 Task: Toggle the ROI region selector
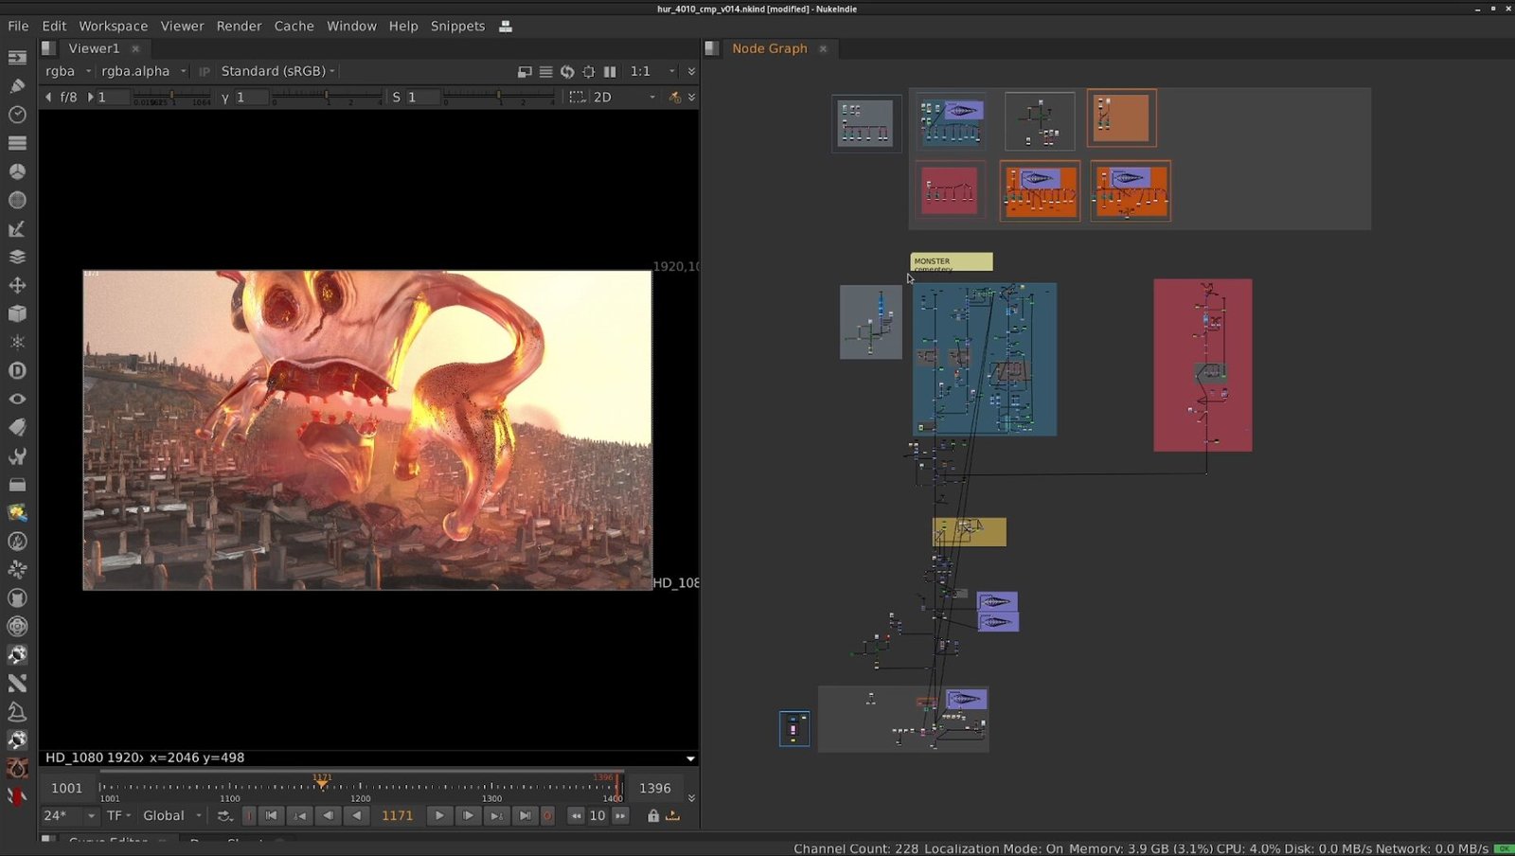(x=577, y=97)
